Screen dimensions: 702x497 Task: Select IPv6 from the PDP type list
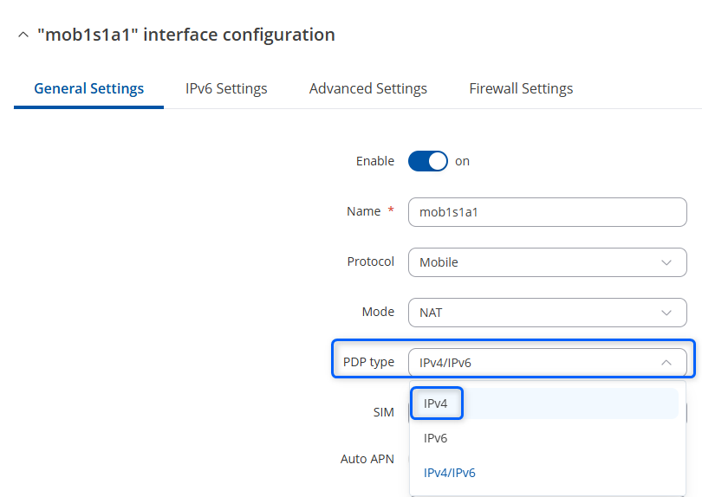(544, 438)
